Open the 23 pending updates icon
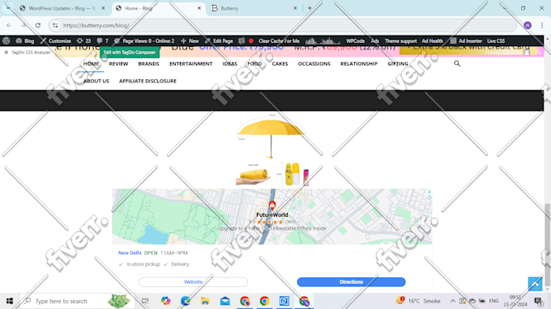 point(83,40)
